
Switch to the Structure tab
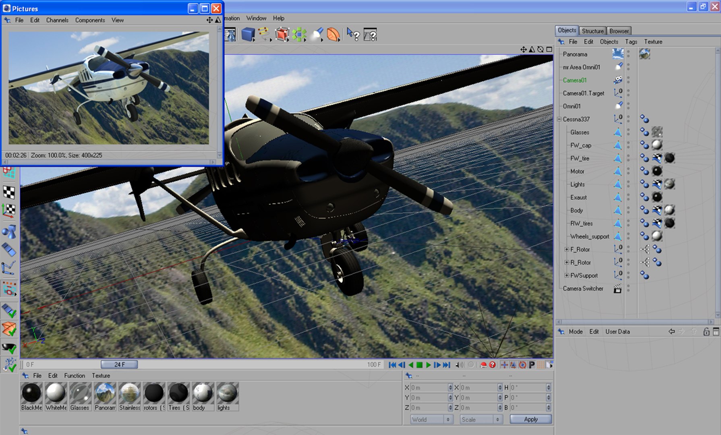click(x=593, y=31)
